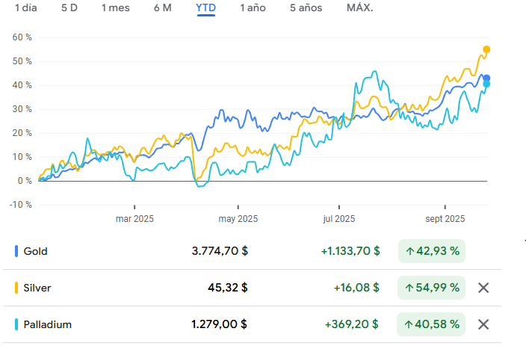Click Gold's blue color marker
The height and width of the screenshot is (352, 526).
tap(16, 251)
